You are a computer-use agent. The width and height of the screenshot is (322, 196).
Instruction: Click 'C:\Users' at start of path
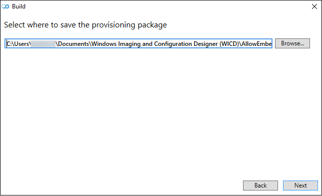[x=17, y=44]
